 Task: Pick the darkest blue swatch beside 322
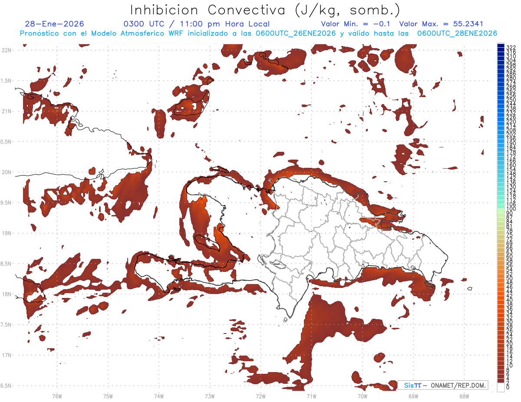pyautogui.click(x=501, y=46)
